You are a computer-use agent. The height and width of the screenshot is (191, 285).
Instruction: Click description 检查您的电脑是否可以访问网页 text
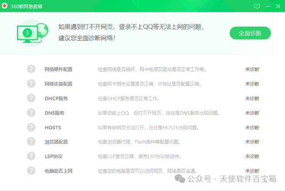(147, 171)
